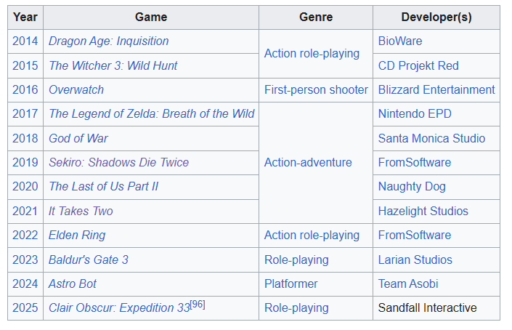Viewport: 512px width, 330px height.
Task: Open the First-person shooter genre link
Action: click(316, 90)
